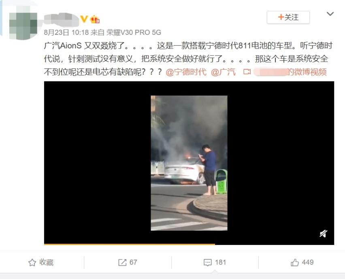This screenshot has height=279, width=345.
Task: Follow the user with +关注 button
Action: tap(288, 17)
